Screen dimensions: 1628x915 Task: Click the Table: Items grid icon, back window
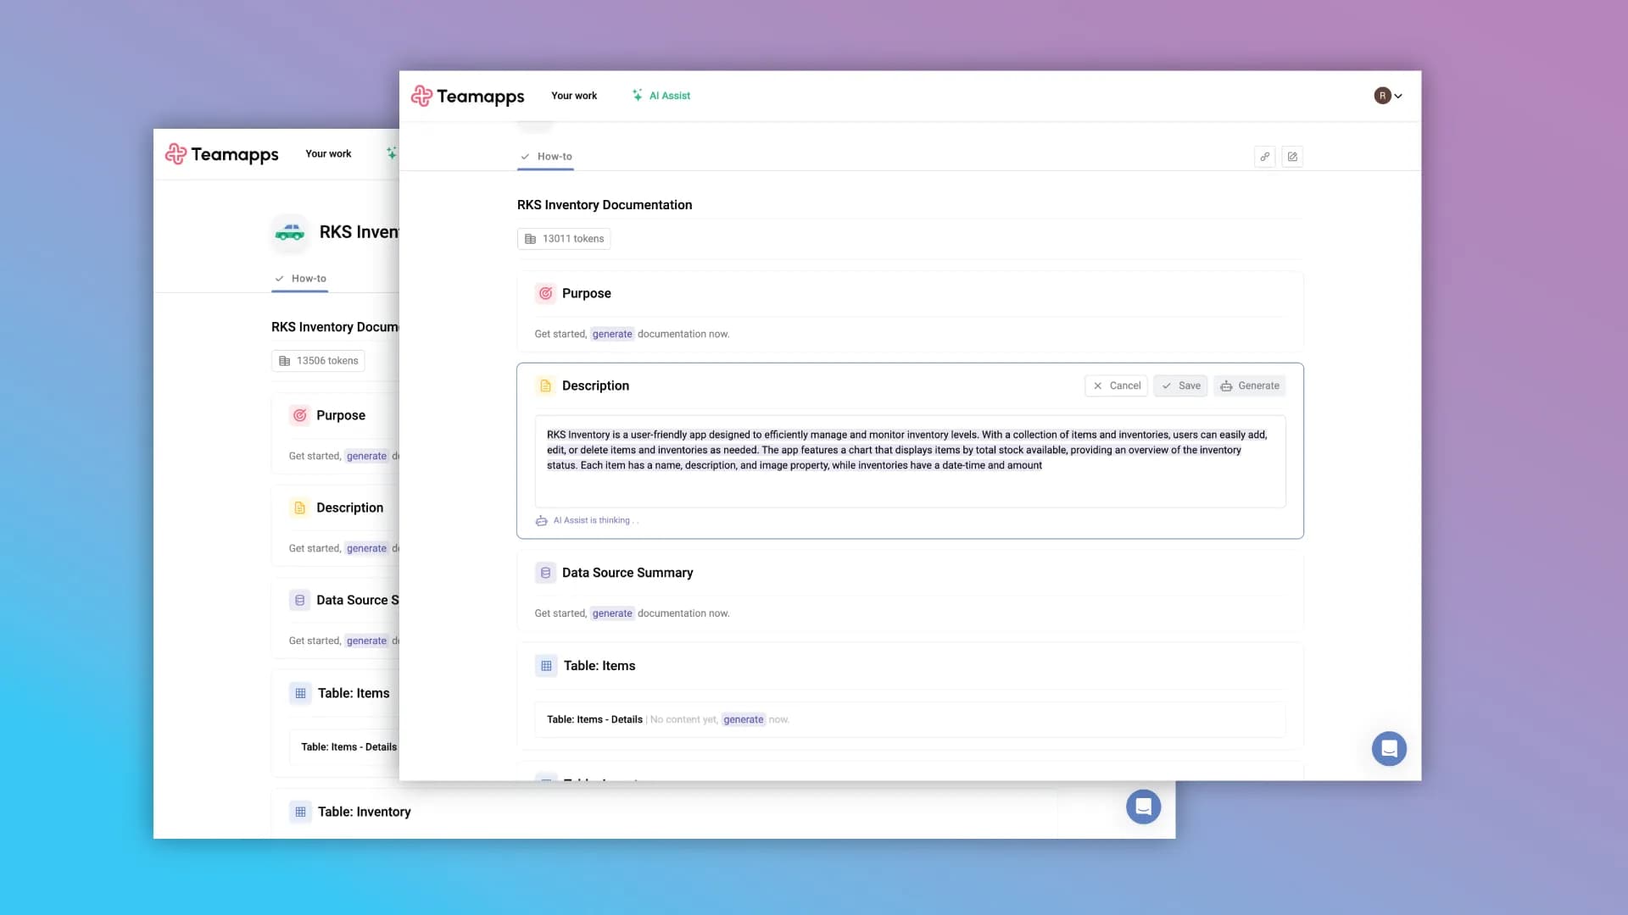[300, 693]
